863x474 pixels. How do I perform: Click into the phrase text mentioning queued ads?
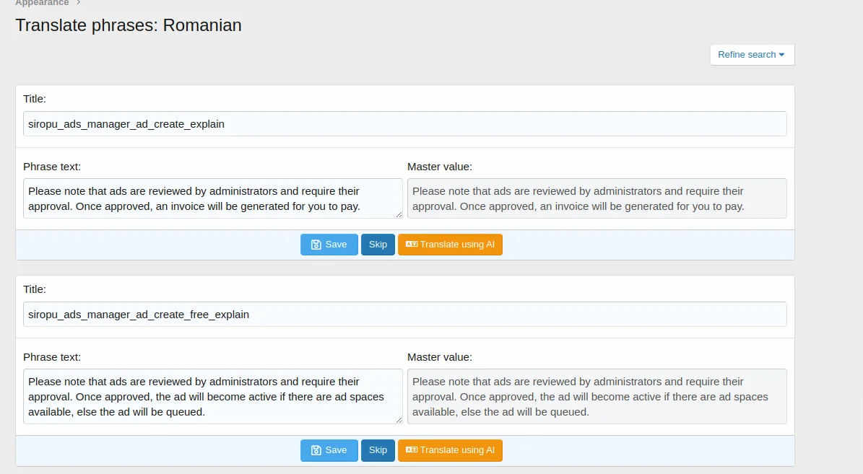click(x=212, y=396)
